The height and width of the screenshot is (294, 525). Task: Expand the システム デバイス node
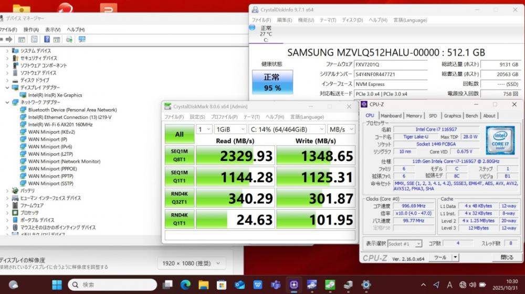tap(7, 51)
